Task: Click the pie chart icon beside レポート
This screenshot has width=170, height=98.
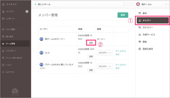Action: pyautogui.click(x=3, y=19)
